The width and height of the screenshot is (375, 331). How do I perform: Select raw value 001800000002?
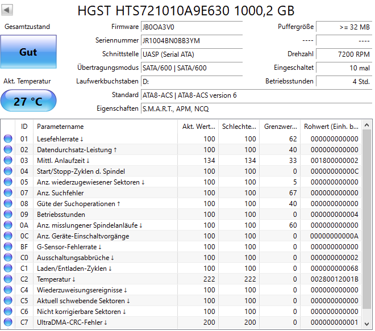pos(334,160)
